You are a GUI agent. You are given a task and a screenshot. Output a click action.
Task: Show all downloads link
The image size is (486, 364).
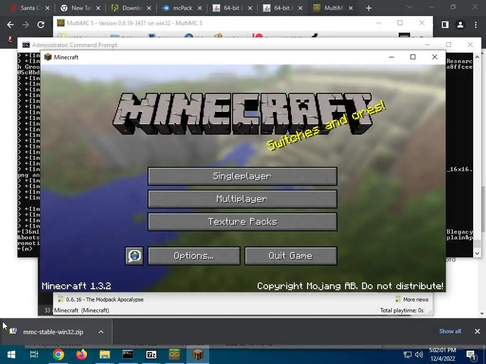coord(450,331)
